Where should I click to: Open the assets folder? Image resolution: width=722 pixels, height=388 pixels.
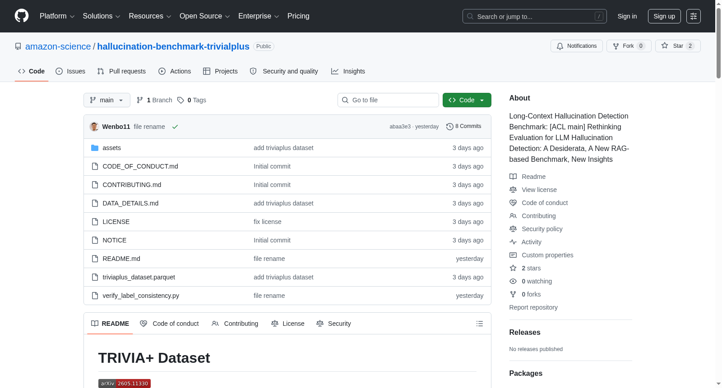111,148
